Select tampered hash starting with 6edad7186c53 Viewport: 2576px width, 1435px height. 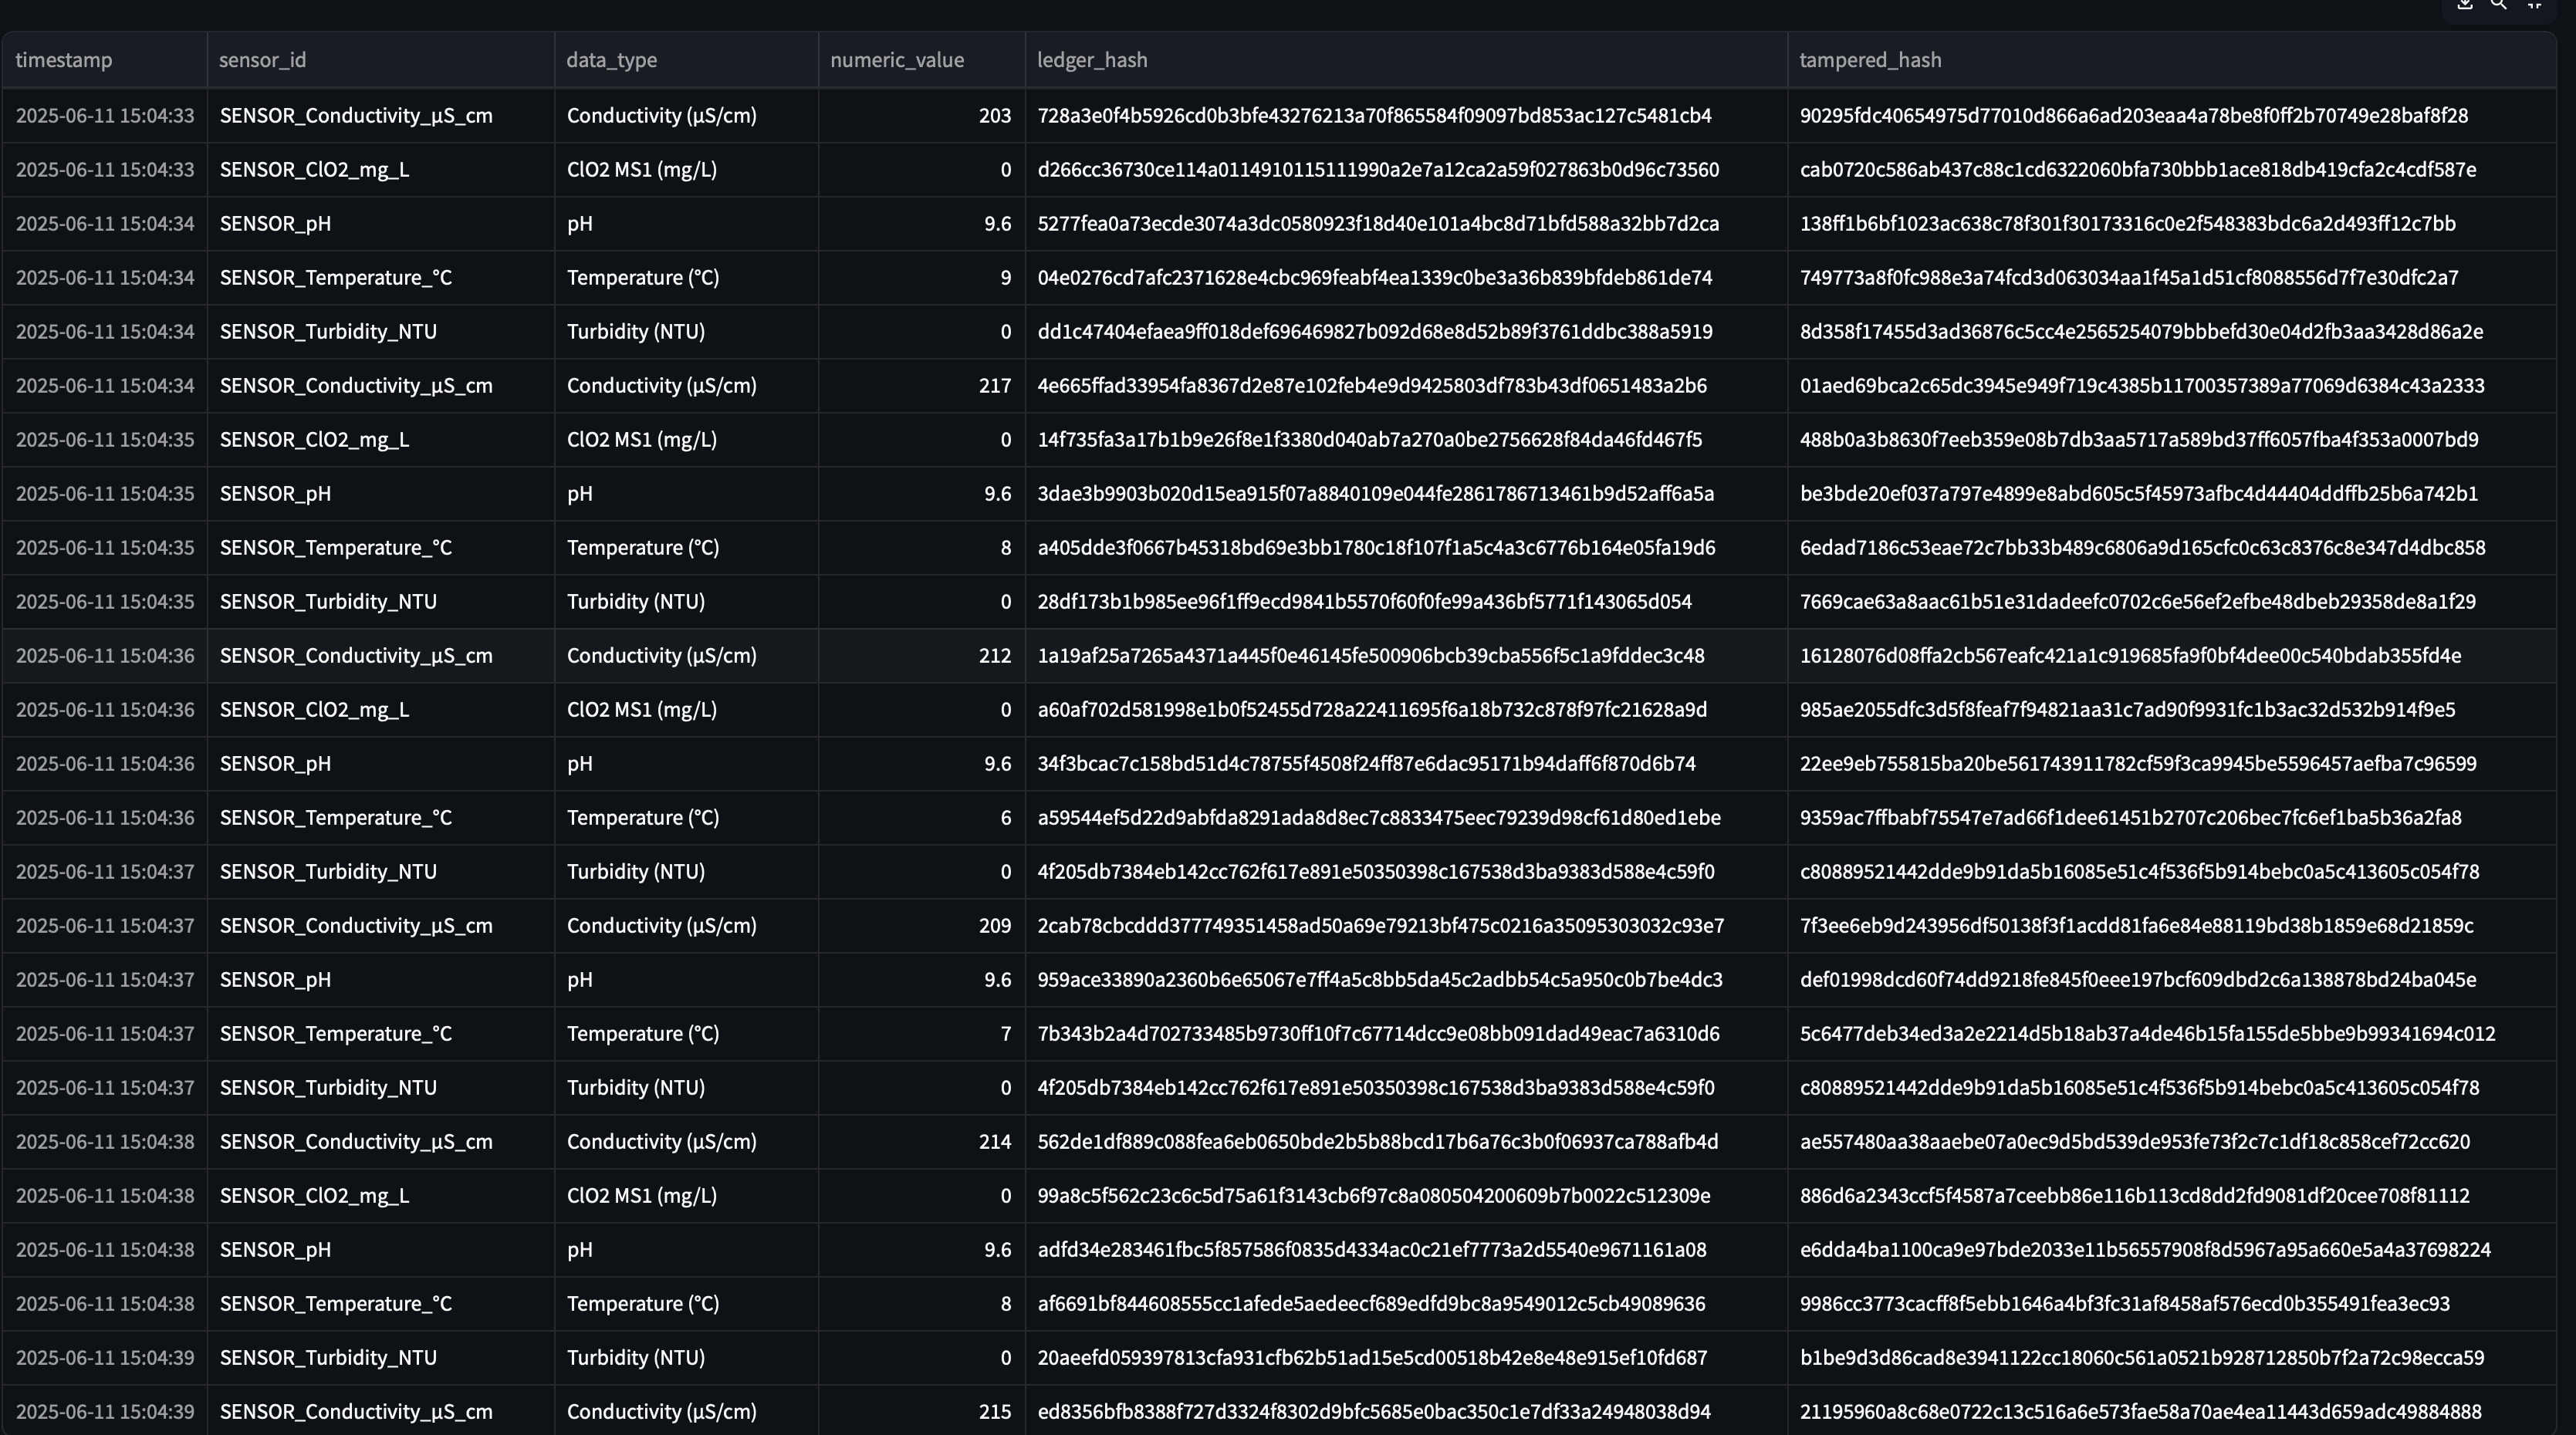[2172, 547]
